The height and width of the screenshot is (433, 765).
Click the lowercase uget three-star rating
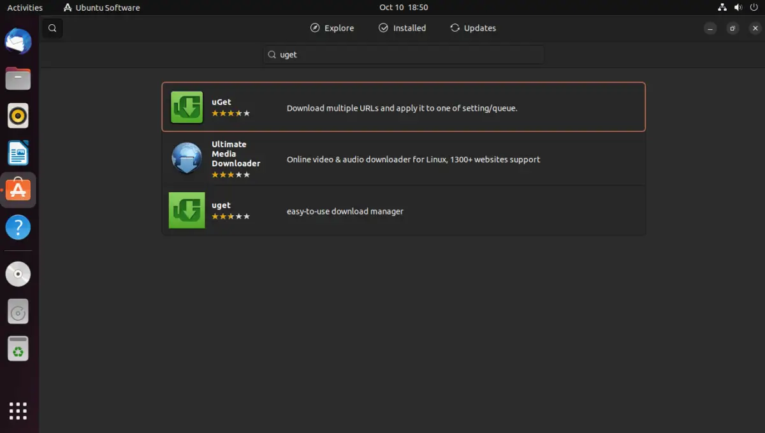pyautogui.click(x=231, y=216)
